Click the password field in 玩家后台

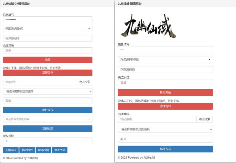[x=165, y=50]
